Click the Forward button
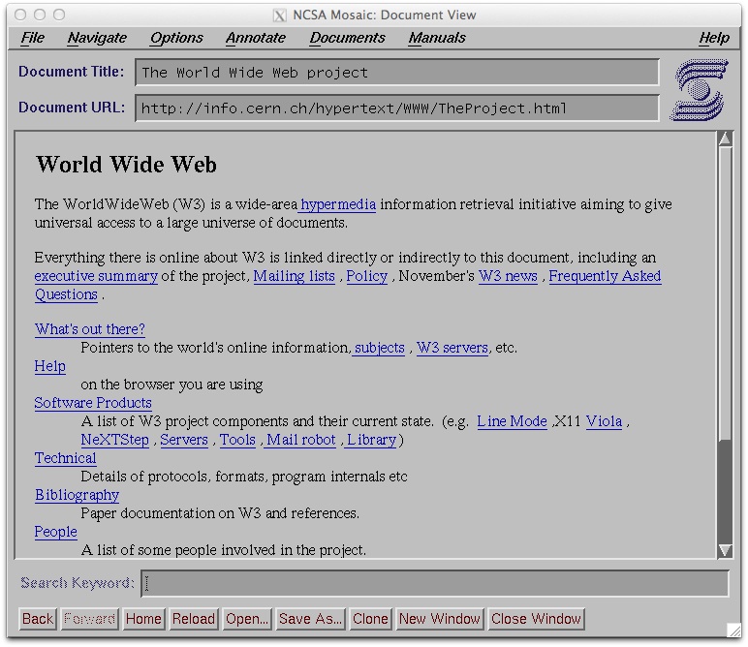The width and height of the screenshot is (748, 647). 90,619
